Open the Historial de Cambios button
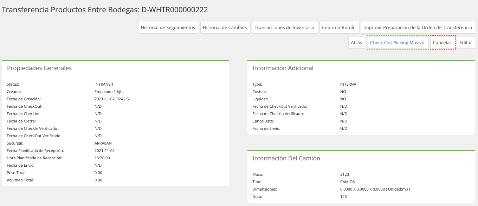478x206 pixels. (225, 27)
